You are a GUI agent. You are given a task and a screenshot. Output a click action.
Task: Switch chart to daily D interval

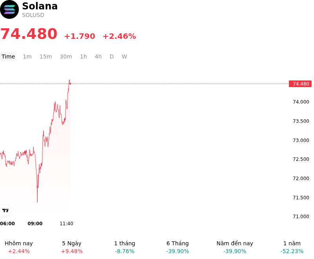pyautogui.click(x=111, y=57)
